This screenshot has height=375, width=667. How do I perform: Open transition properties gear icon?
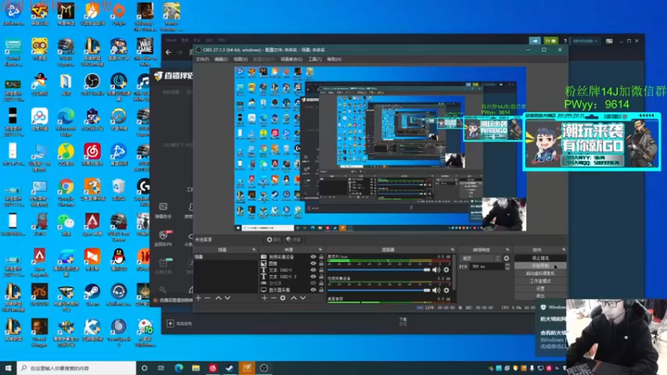click(x=506, y=258)
